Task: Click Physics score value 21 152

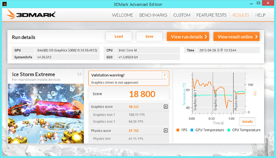Action: (x=134, y=131)
